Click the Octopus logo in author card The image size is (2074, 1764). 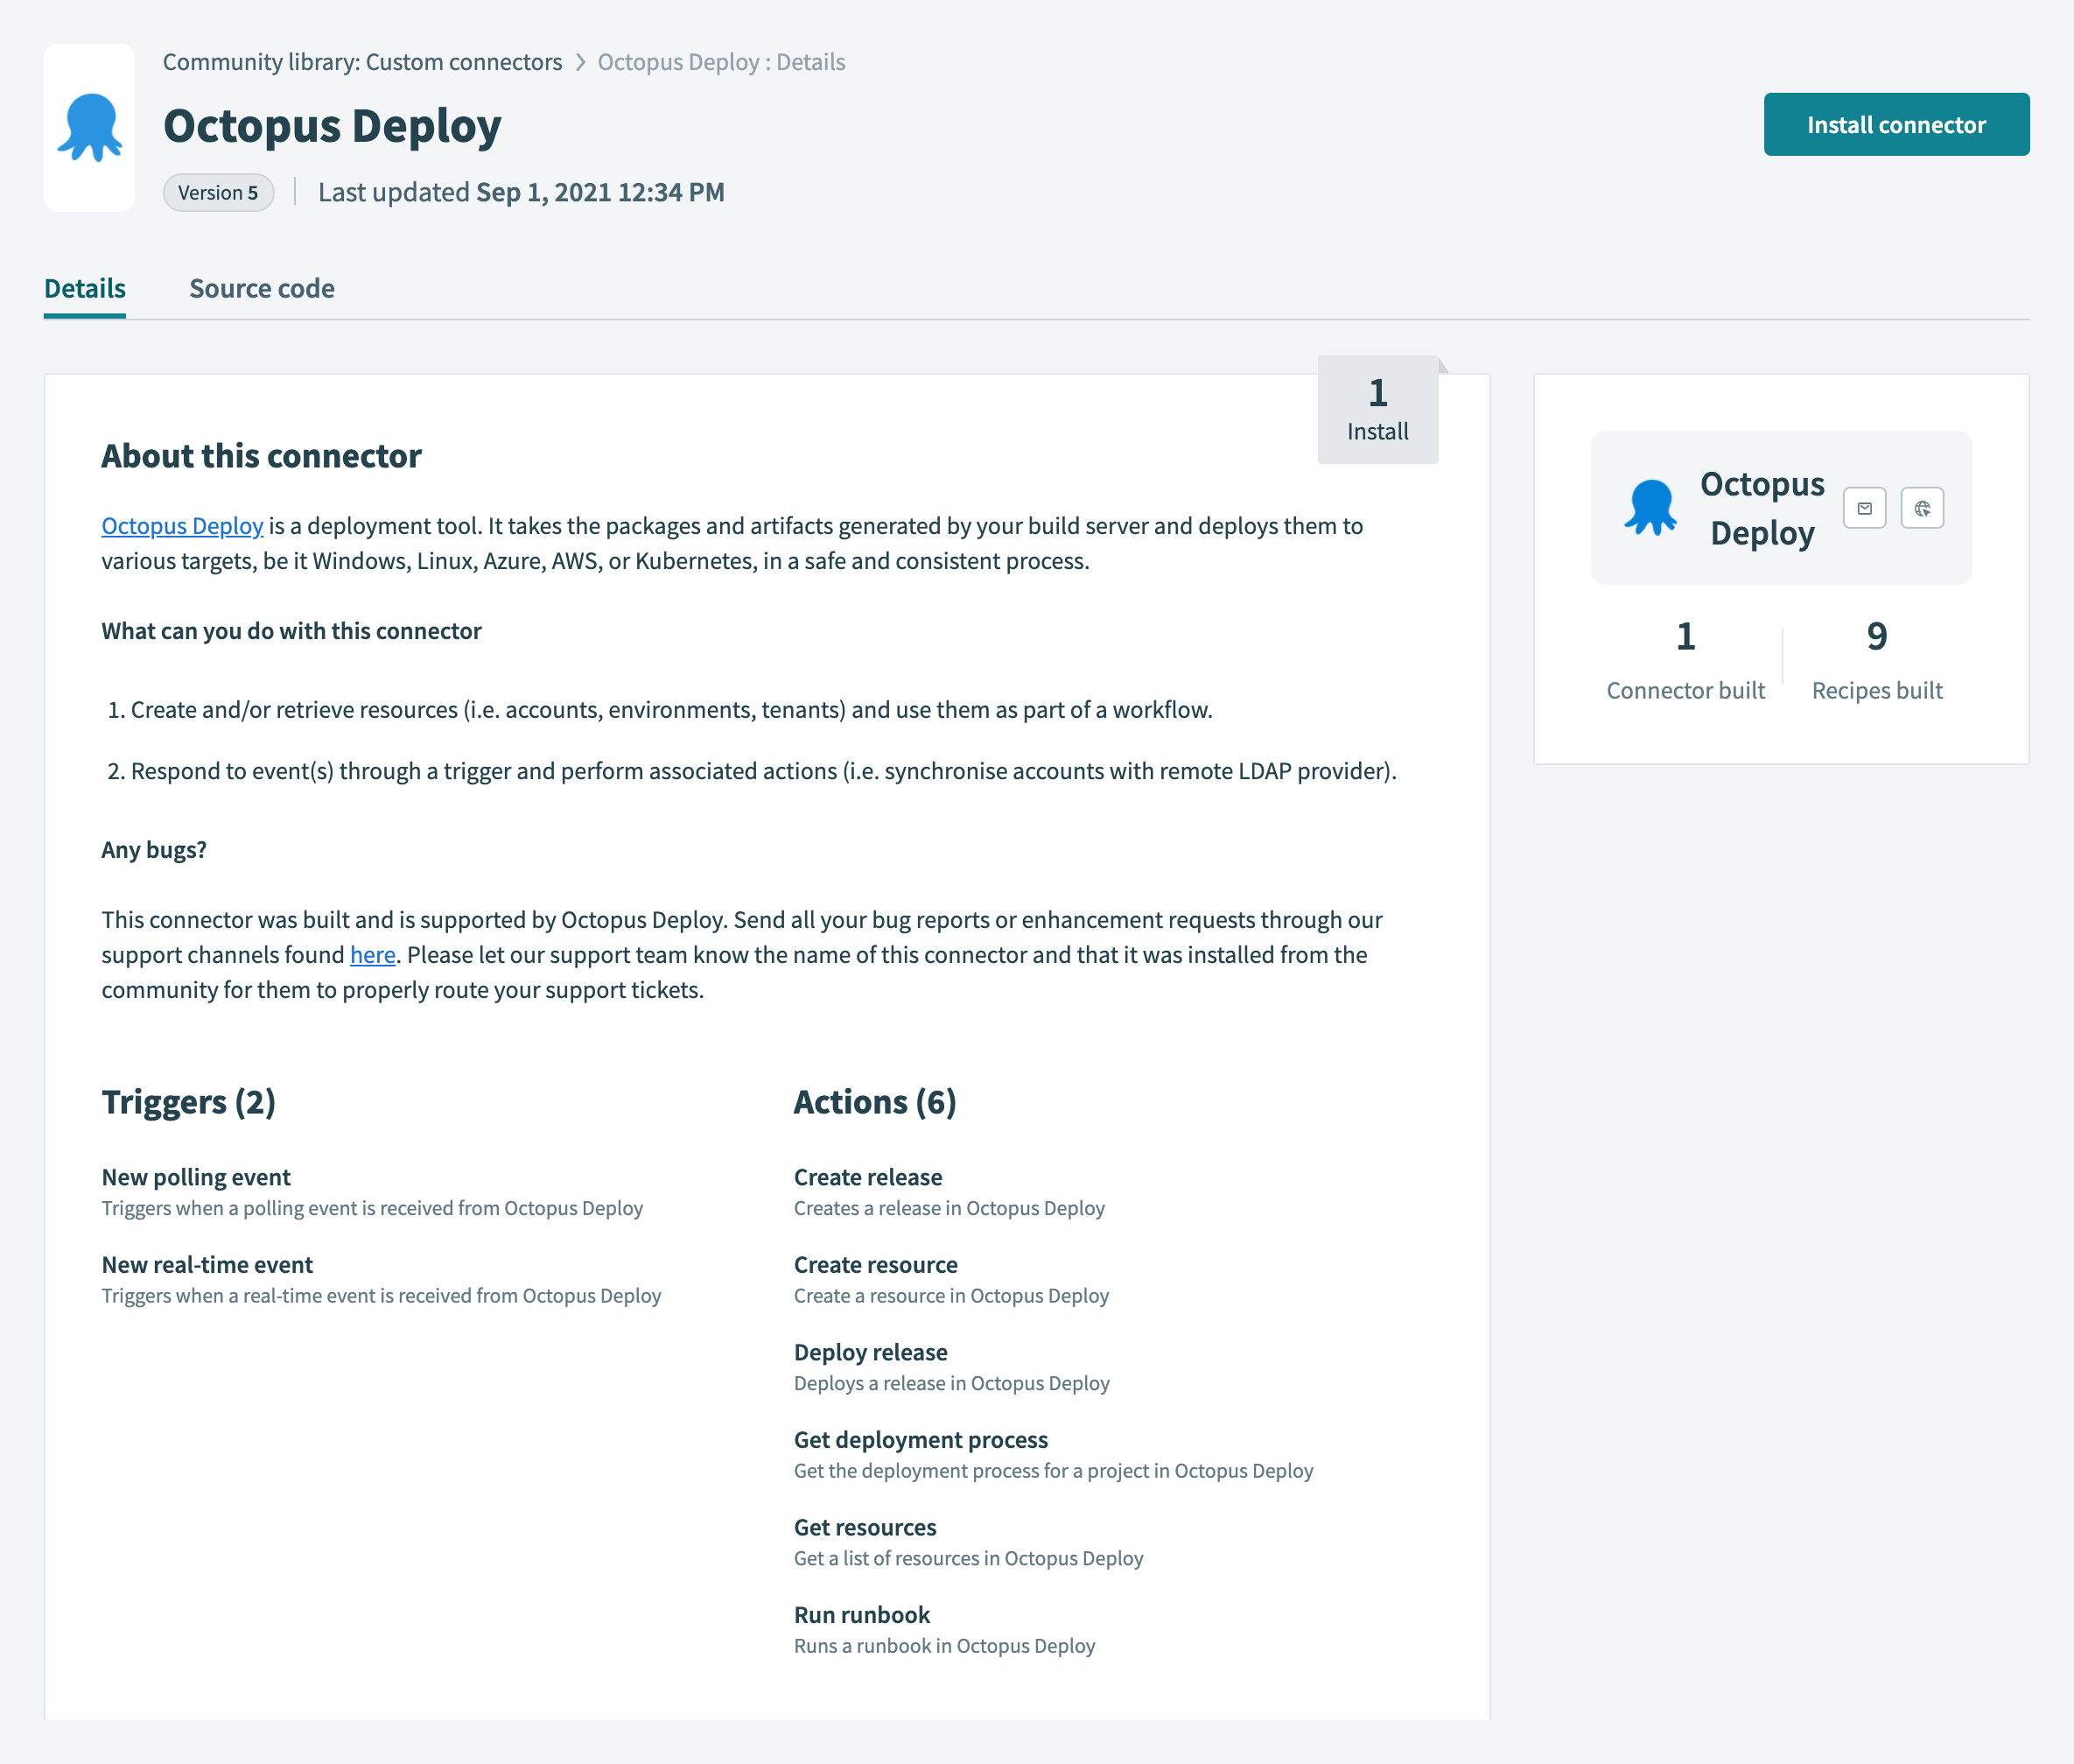[x=1650, y=508]
